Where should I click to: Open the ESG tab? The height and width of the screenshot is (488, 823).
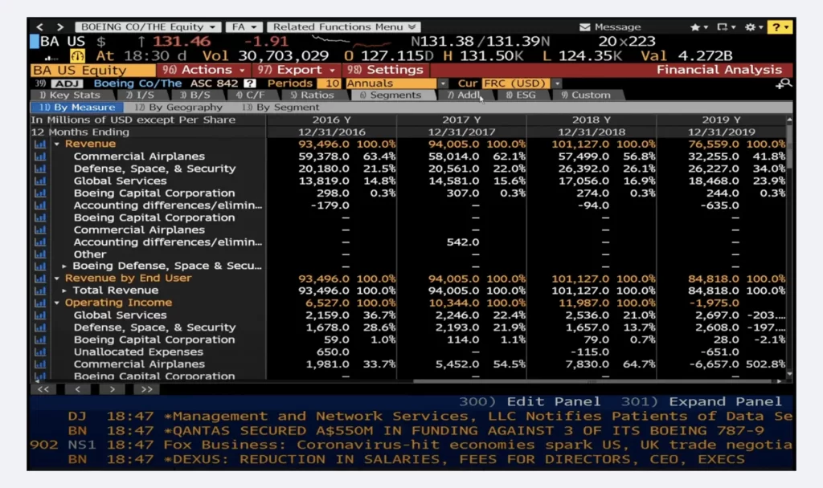521,96
